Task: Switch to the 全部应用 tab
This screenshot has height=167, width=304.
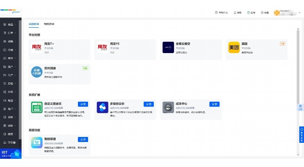Action: coord(34,24)
